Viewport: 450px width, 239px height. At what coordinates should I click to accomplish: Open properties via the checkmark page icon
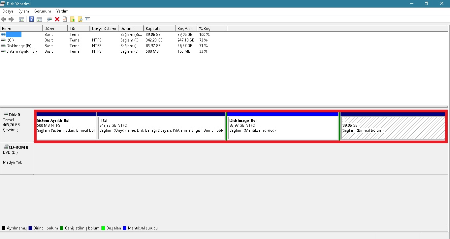pos(65,19)
